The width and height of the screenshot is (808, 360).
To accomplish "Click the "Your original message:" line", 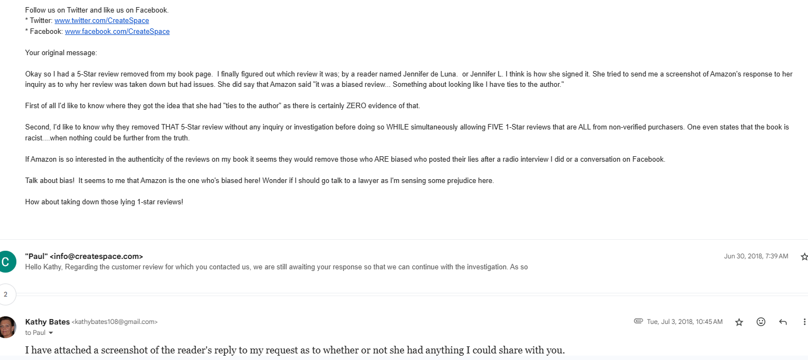I will (x=61, y=53).
